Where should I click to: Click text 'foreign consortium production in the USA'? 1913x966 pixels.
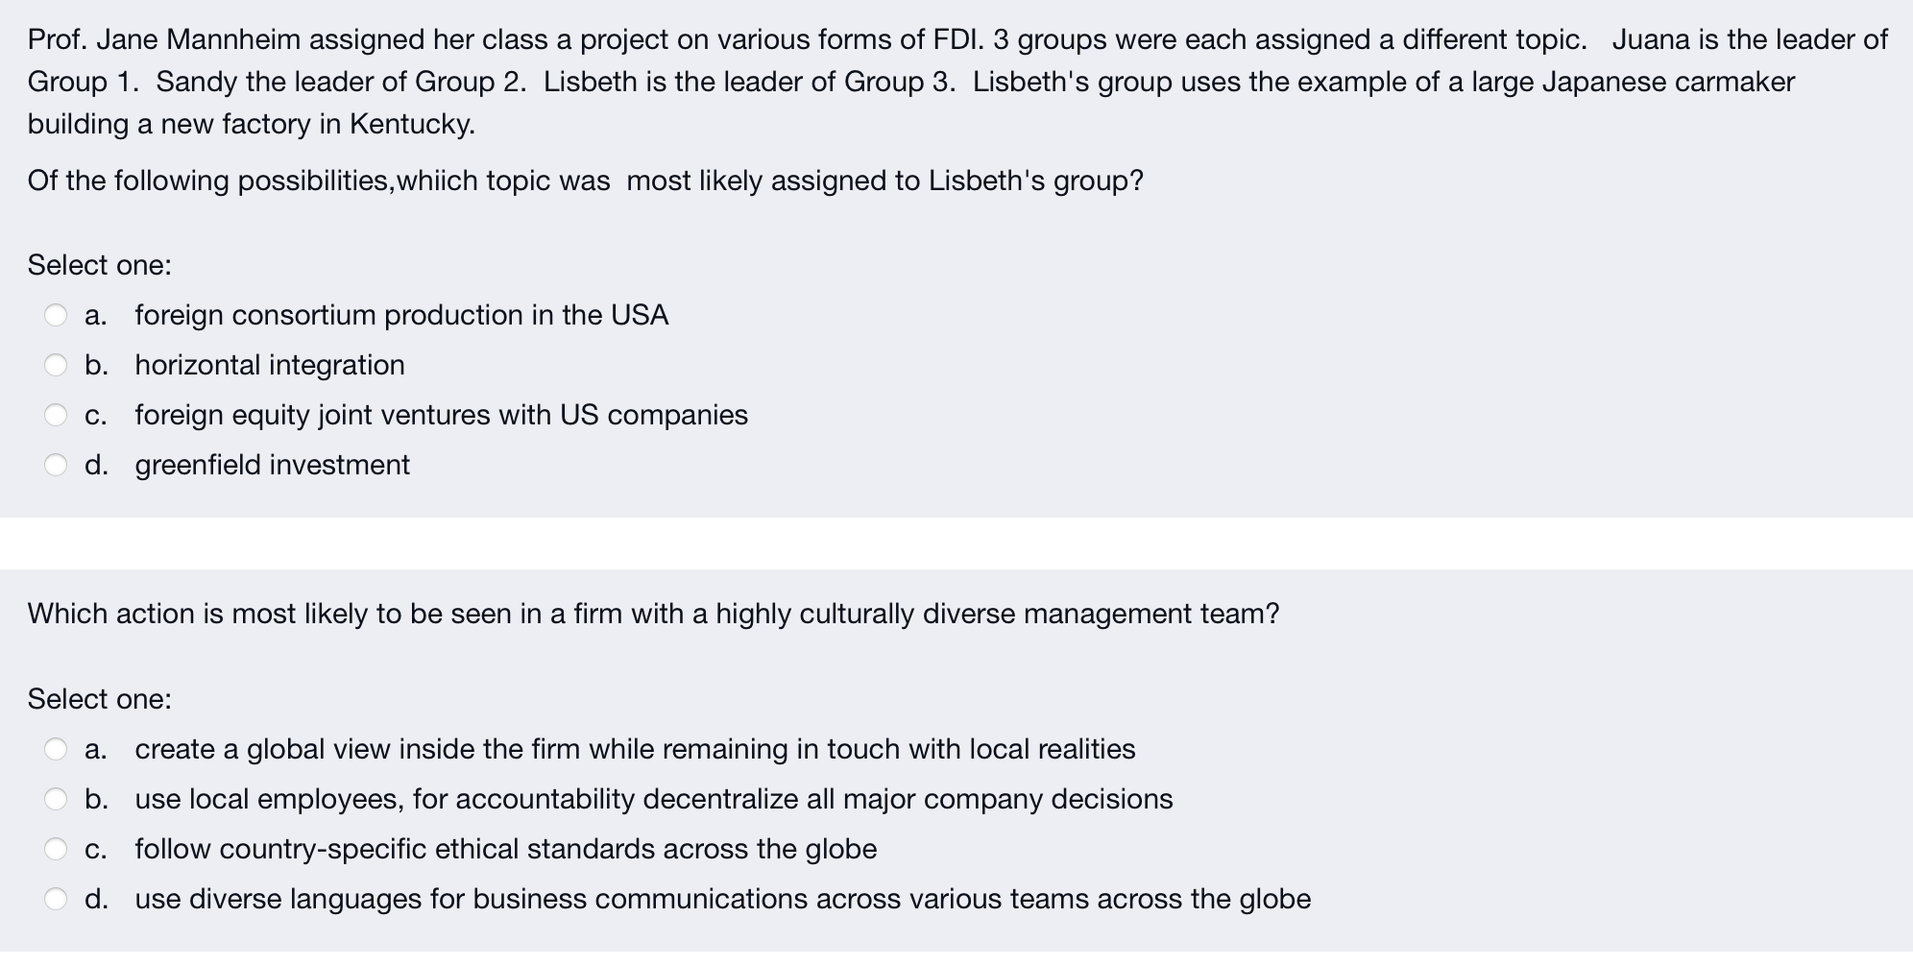point(401,315)
